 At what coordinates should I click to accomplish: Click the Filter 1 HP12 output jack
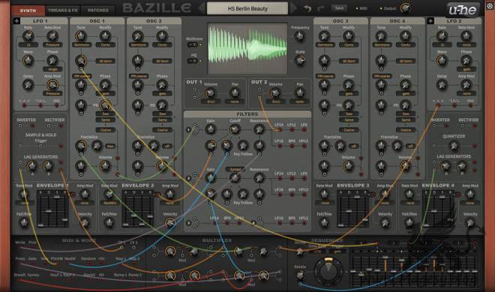click(304, 146)
